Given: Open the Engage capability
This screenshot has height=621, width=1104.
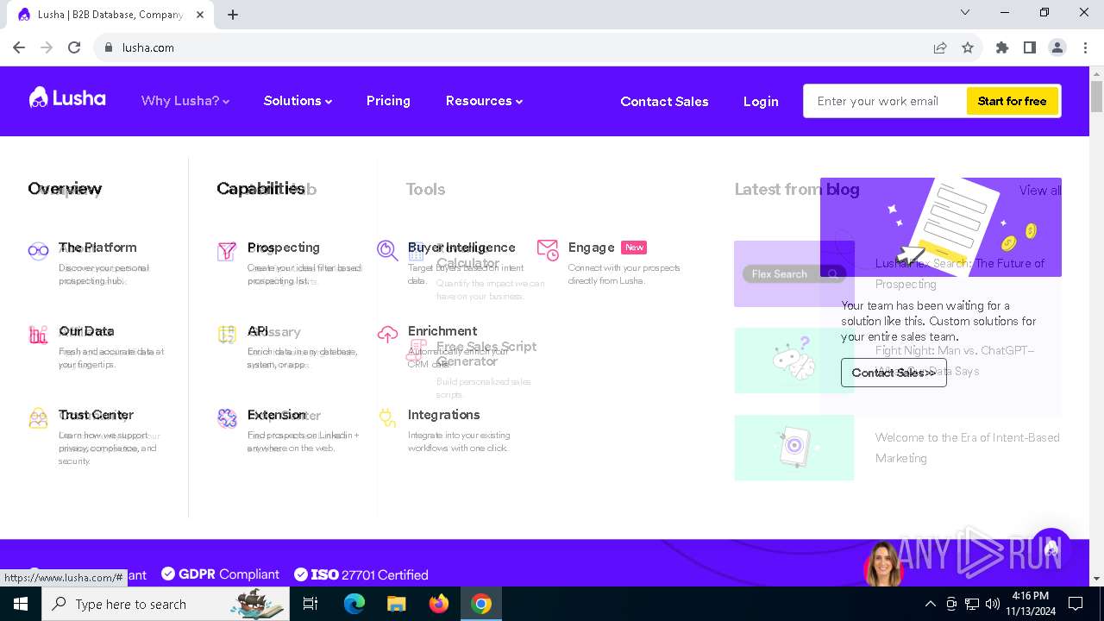Looking at the screenshot, I should (591, 248).
